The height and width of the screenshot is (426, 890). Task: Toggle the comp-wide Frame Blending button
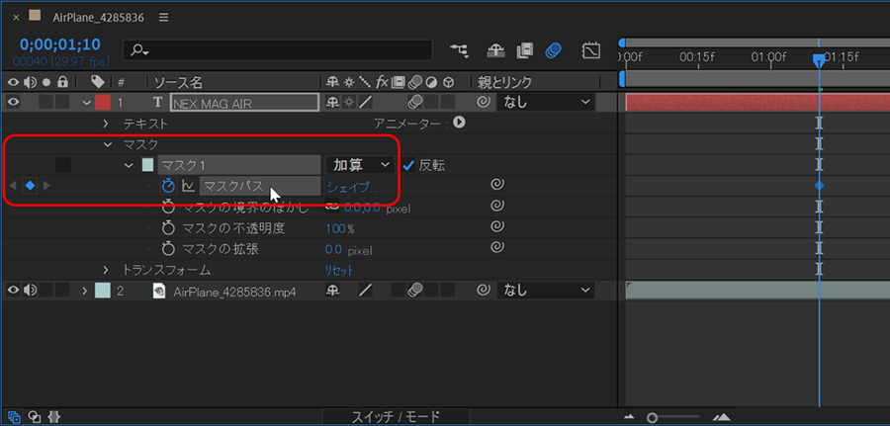(x=524, y=51)
